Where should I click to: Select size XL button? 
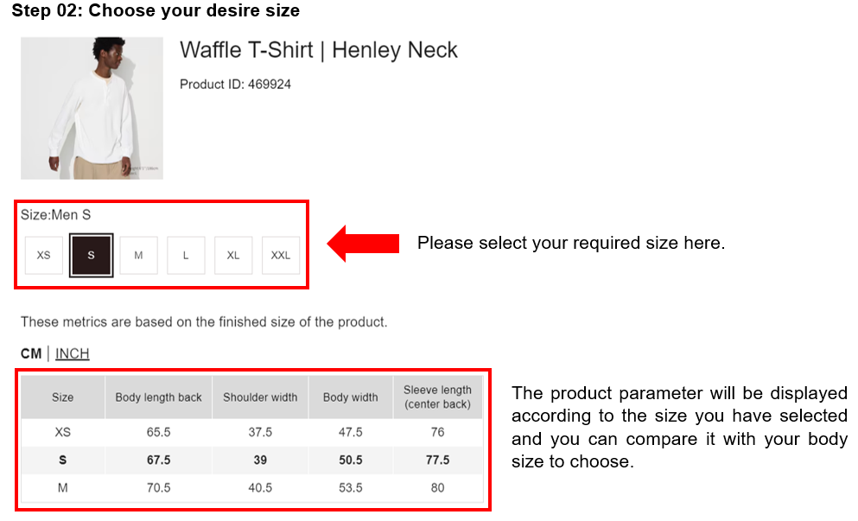click(233, 256)
